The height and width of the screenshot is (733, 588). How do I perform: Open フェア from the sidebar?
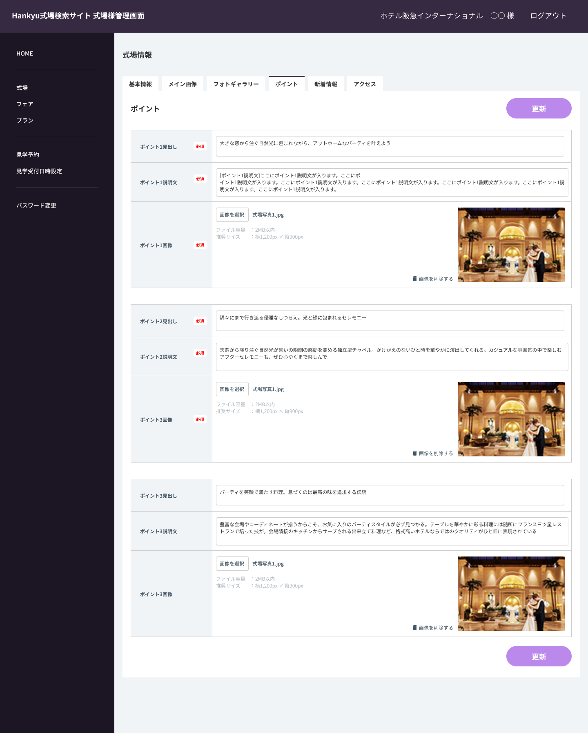(x=25, y=104)
